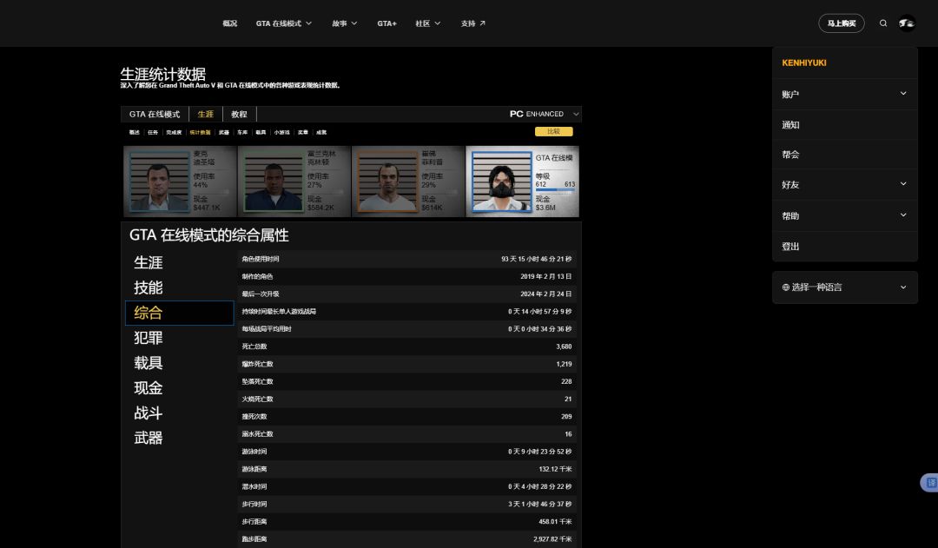Click the 2019 年 2 月 13 日 value

545,276
